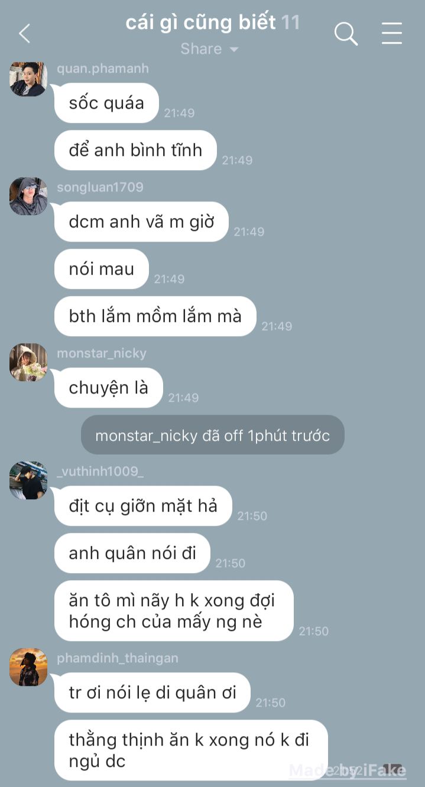Tap the username songluan1709
The height and width of the screenshot is (787, 425).
coord(100,187)
